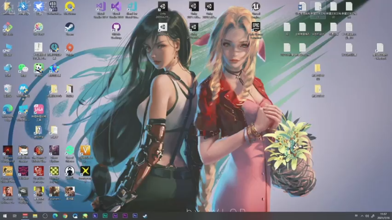Open the panda icon shortcut
392x220 pixels.
click(x=39, y=70)
